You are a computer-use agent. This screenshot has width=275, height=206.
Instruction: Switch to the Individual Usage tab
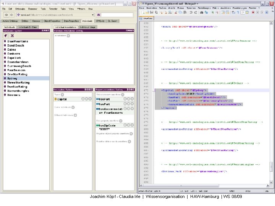point(87,27)
